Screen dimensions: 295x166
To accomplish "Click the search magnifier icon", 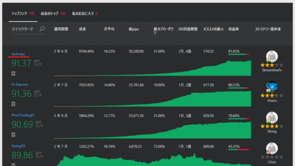I will click(42, 29).
